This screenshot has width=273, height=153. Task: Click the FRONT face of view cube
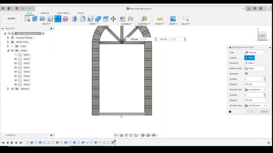click(262, 36)
